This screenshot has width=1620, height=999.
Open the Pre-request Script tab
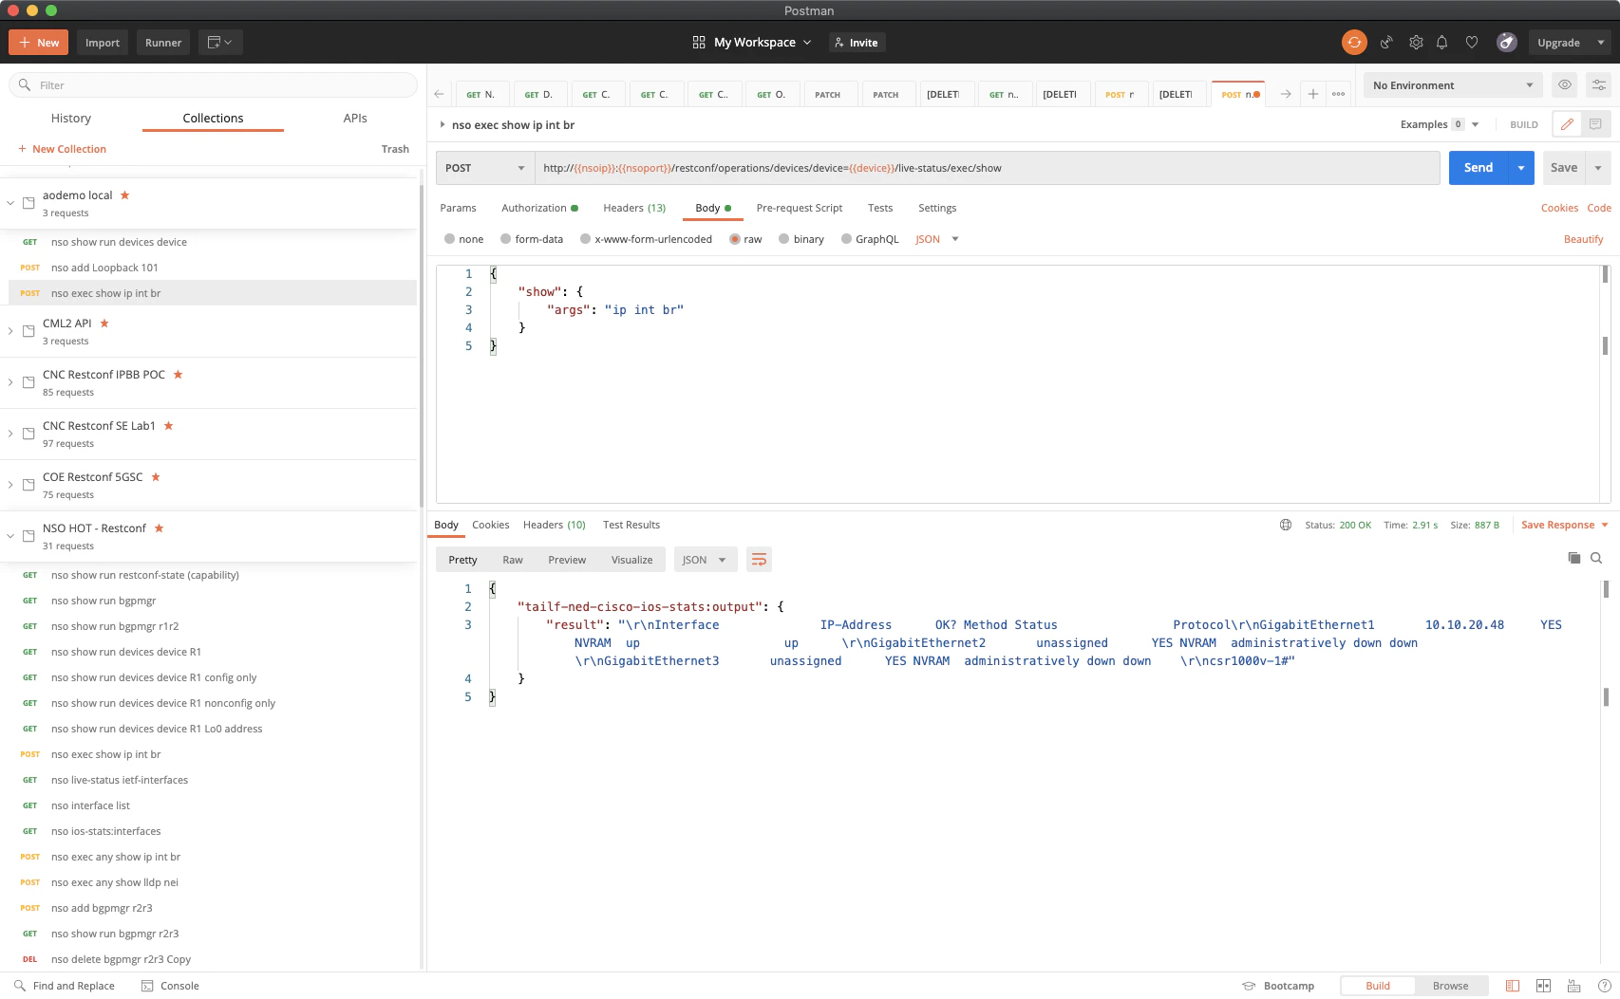pyautogui.click(x=800, y=208)
